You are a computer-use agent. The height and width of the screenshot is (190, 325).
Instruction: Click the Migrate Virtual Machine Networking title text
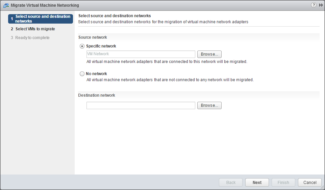(x=45, y=5)
